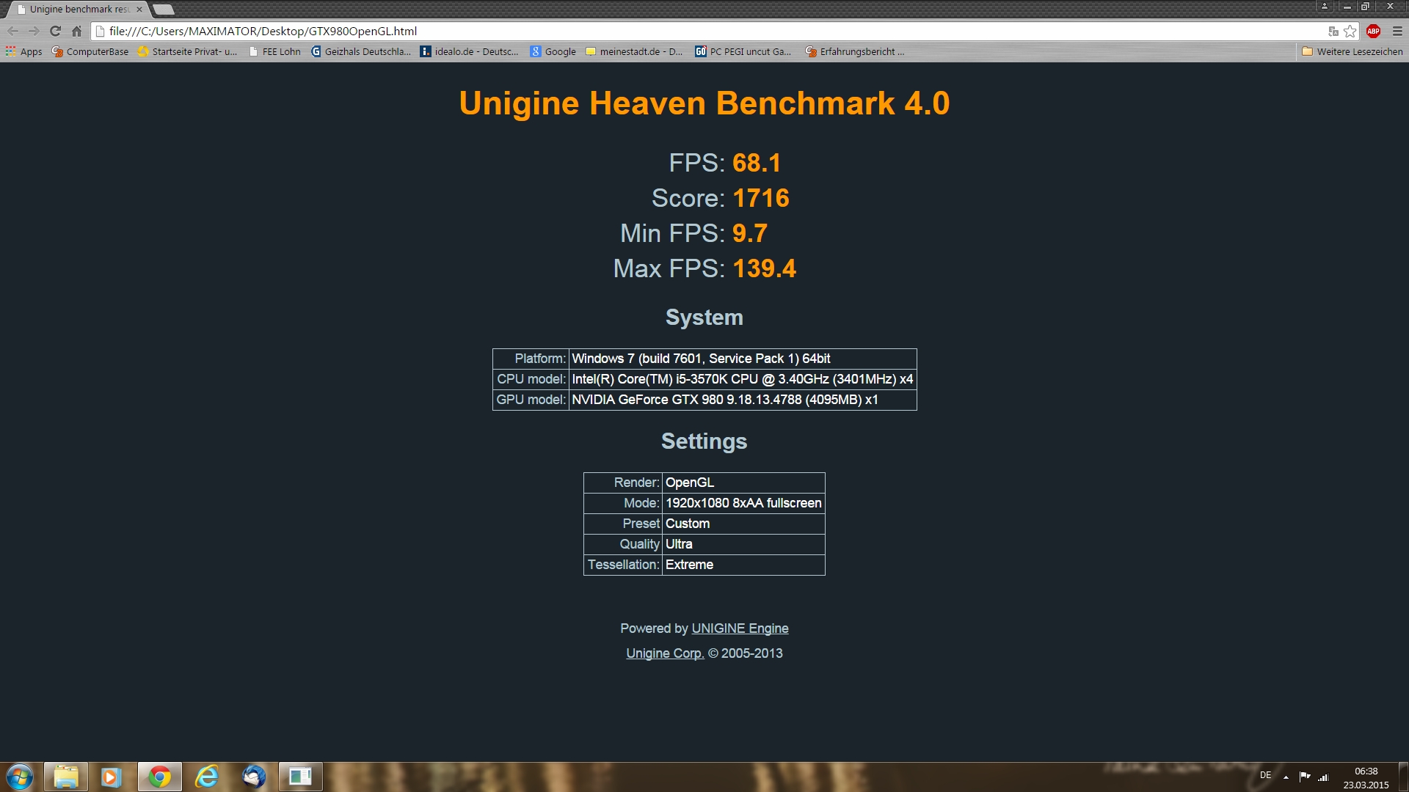Open the Apps bookmarks shortcut
The image size is (1409, 792).
(x=24, y=51)
